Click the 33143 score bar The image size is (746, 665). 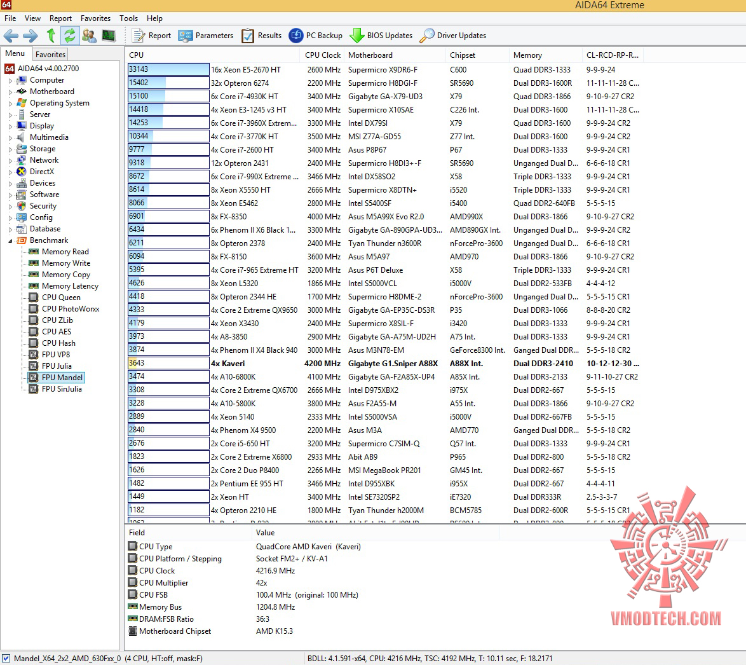[x=168, y=69]
